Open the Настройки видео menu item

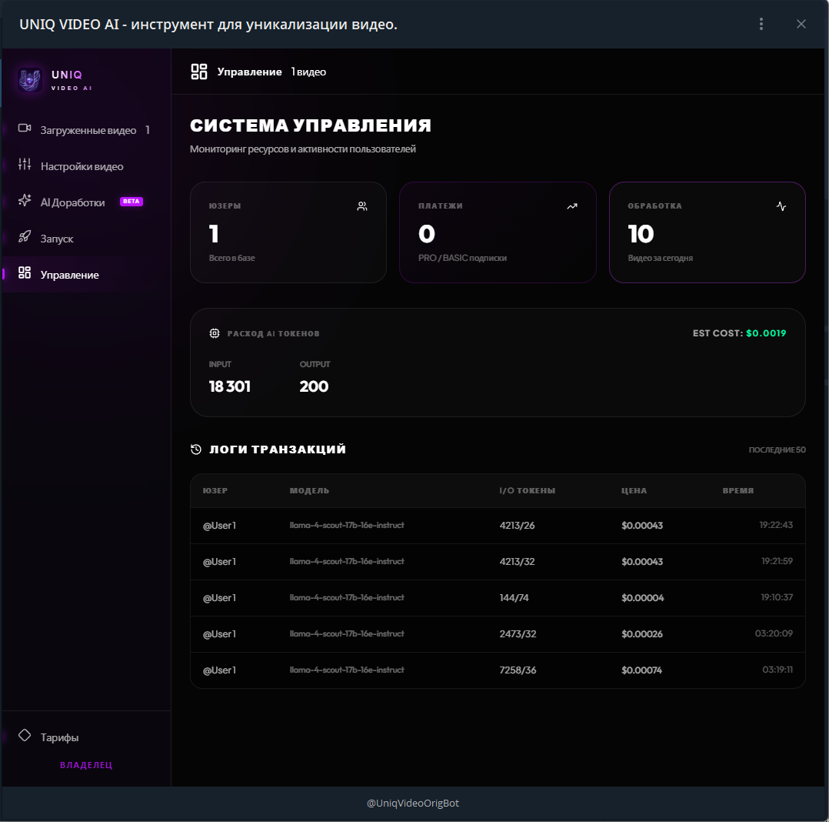click(82, 166)
